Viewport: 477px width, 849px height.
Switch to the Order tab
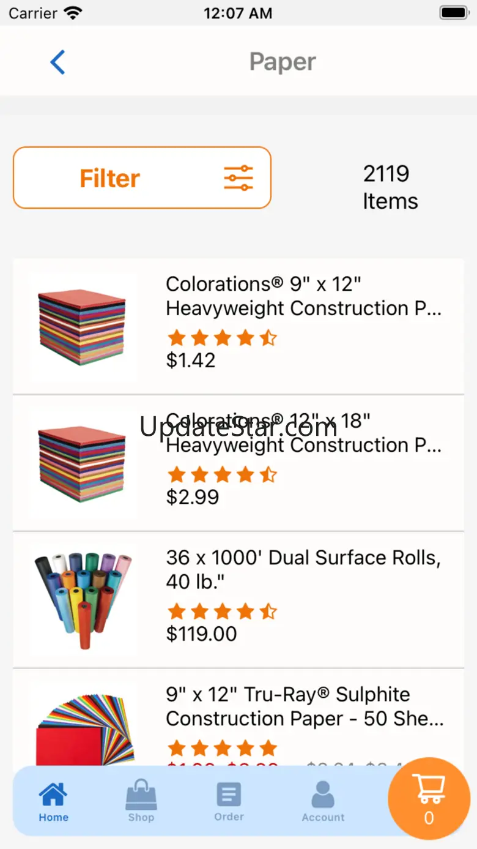(x=229, y=802)
